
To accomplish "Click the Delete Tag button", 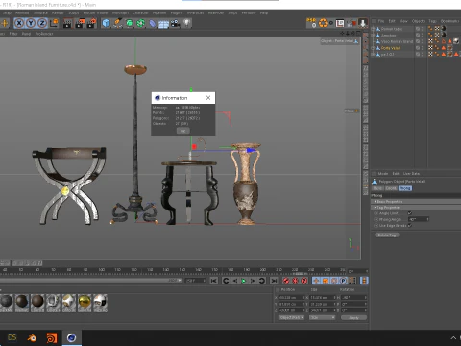I will pos(387,235).
